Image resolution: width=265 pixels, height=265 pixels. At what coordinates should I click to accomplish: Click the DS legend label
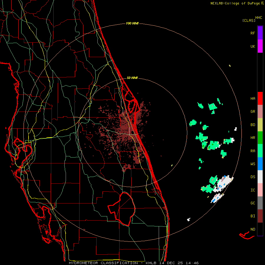tap(253, 177)
